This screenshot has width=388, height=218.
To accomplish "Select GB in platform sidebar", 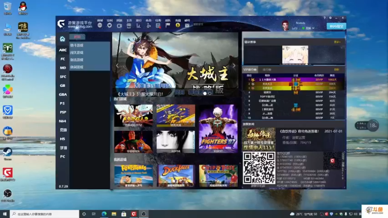I will click(x=63, y=86).
